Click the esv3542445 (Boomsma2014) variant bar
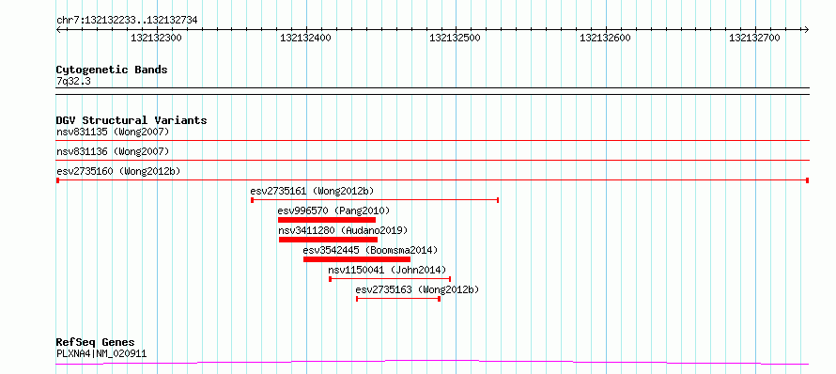 click(x=357, y=259)
